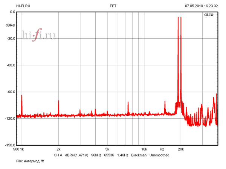Click the Unsmoothed label below the chart
This screenshot has width=226, height=169.
click(159, 155)
